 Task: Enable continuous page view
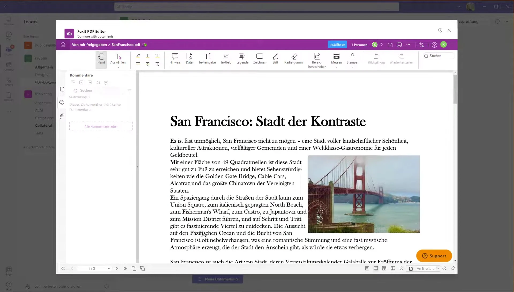click(376, 268)
